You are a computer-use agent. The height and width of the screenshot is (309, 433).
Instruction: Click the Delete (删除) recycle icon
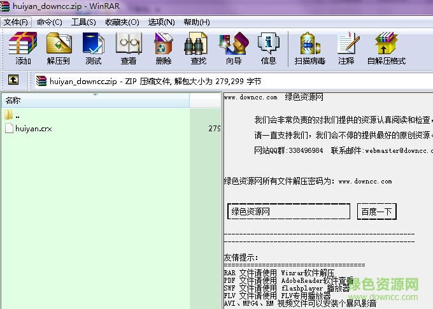[x=164, y=43]
